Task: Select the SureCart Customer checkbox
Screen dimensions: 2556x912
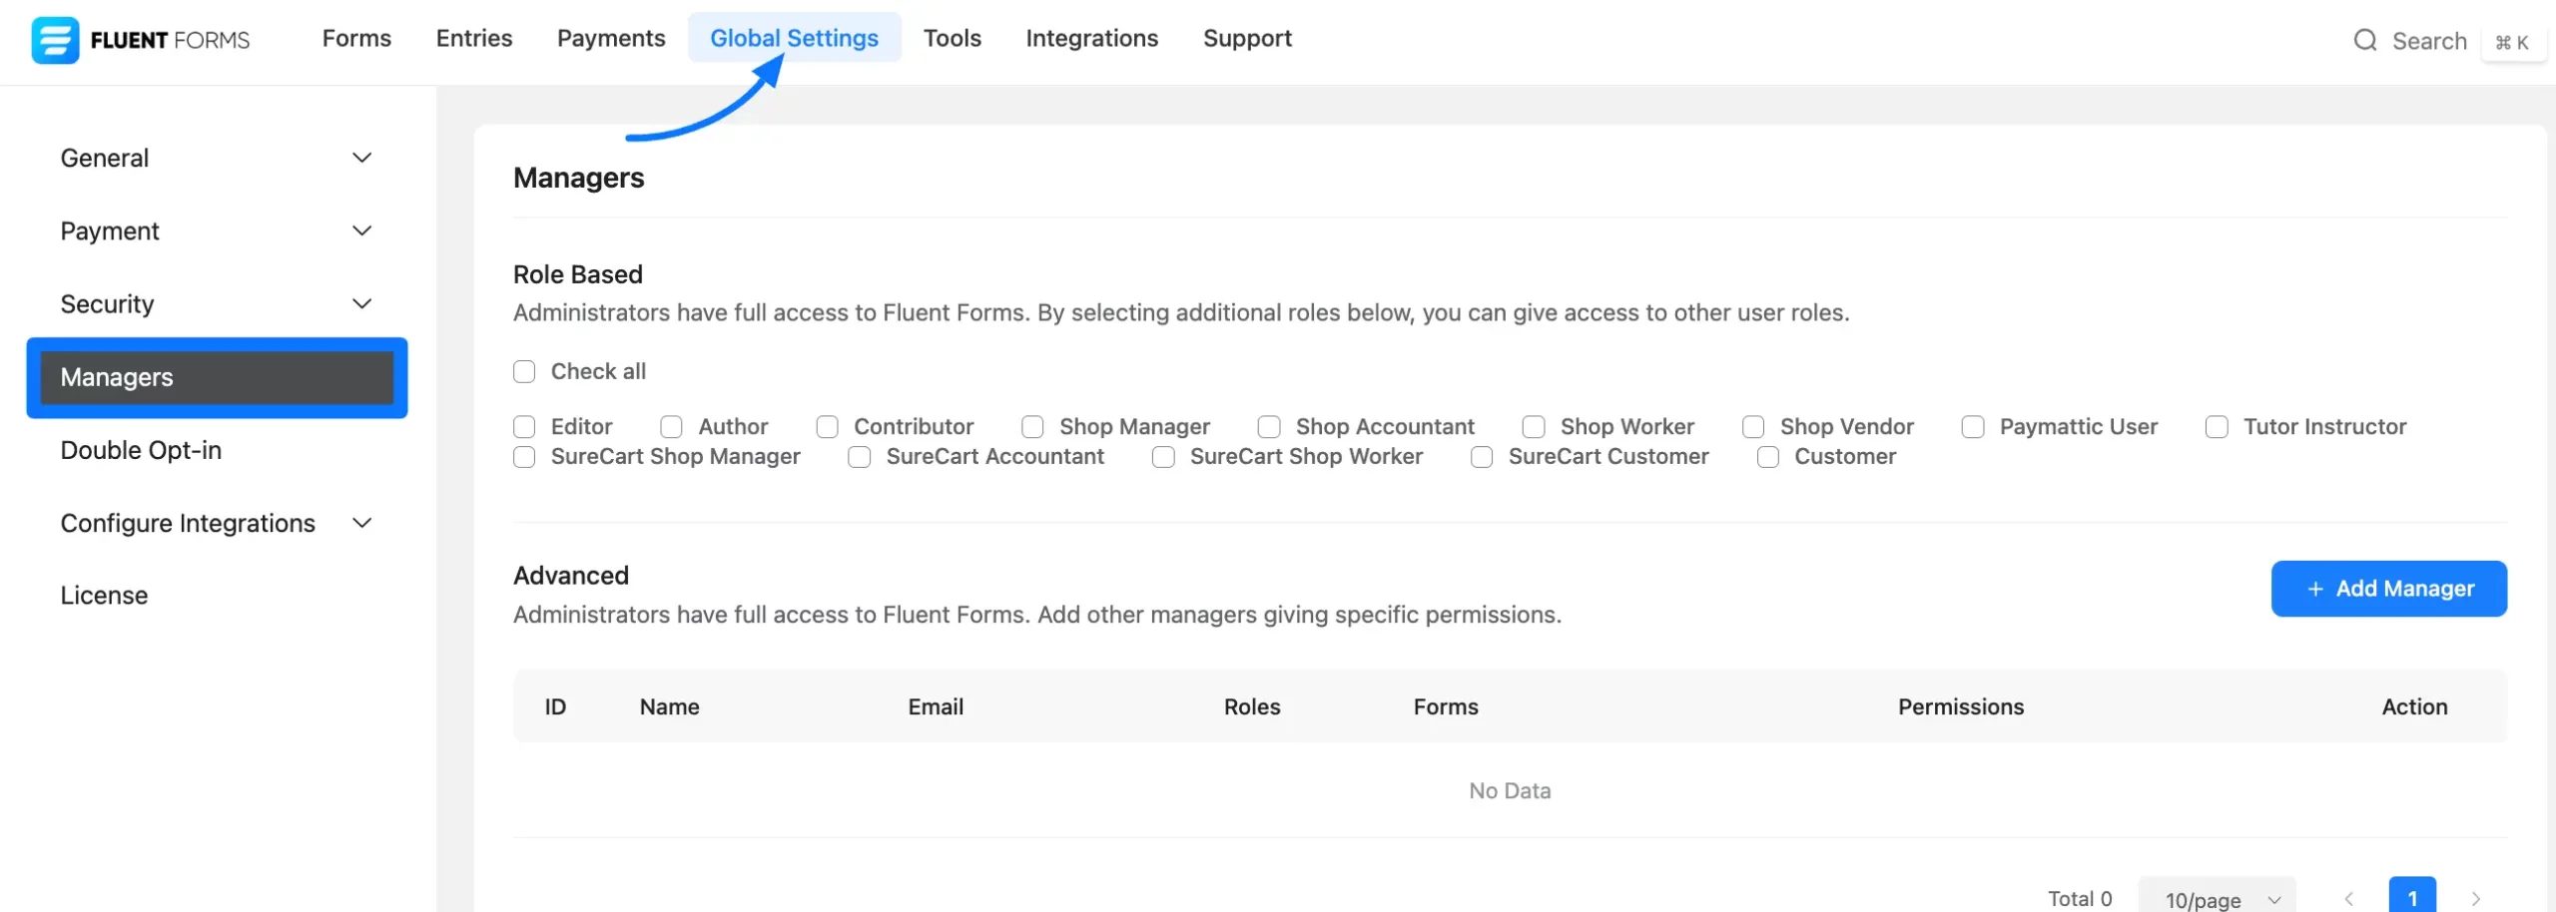Action: pyautogui.click(x=1482, y=457)
